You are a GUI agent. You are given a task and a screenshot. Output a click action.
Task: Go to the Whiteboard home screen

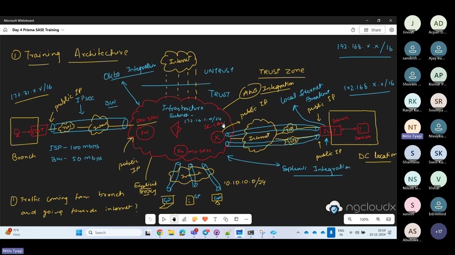point(5,30)
